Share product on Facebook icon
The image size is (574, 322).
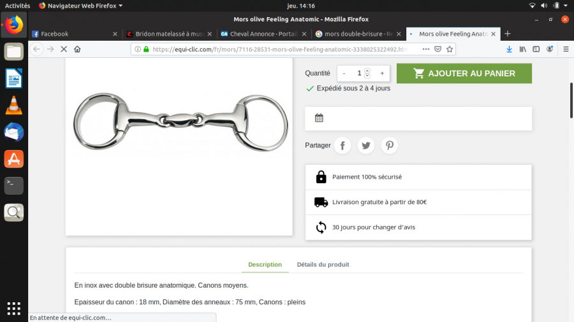(342, 146)
